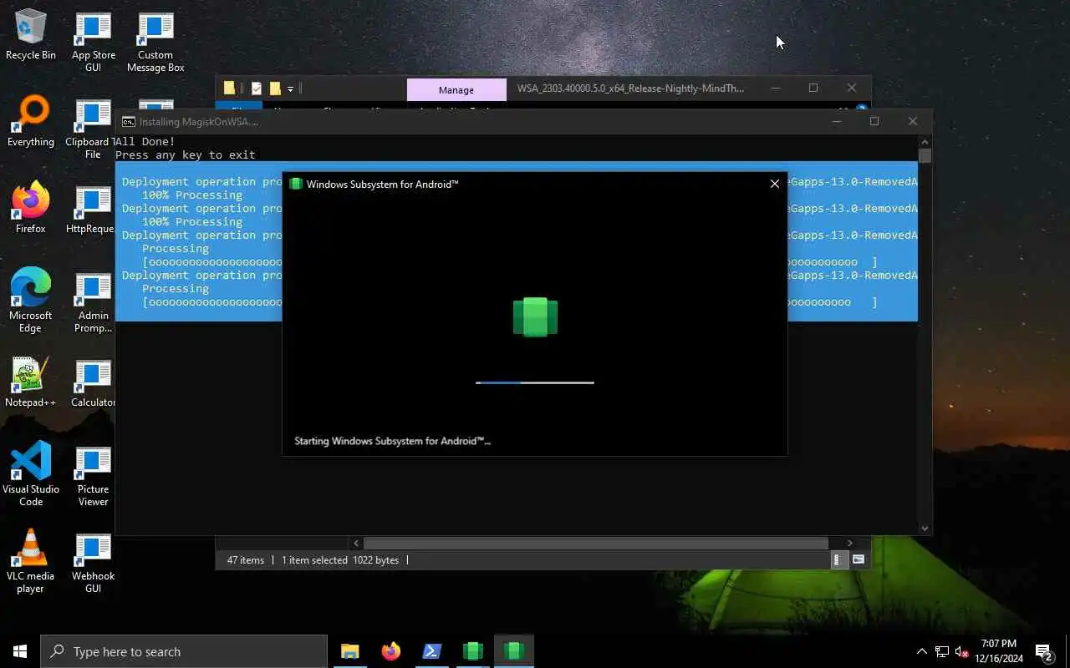Click '1 item selected 1022 bytes' status text
Screen dimensions: 1070x668
(x=340, y=560)
